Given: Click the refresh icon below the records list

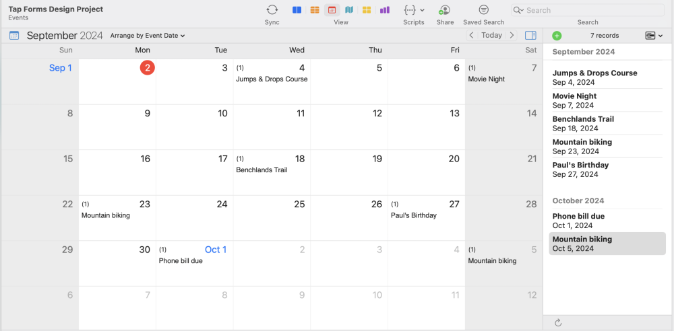Looking at the screenshot, I should click(x=558, y=322).
